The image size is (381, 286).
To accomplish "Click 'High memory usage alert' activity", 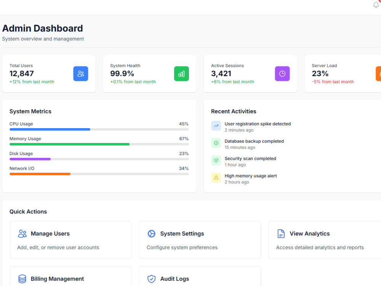I will [x=251, y=175].
